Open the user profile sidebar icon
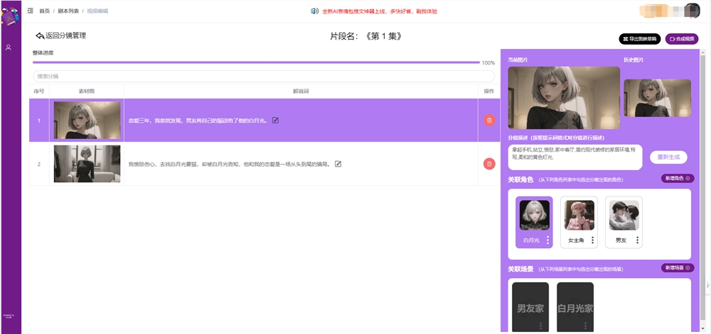Image resolution: width=711 pixels, height=334 pixels. tap(8, 47)
